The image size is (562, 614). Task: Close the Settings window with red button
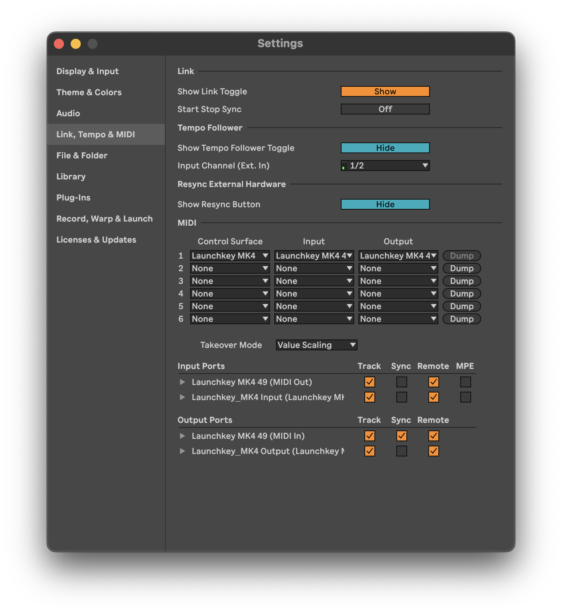(x=59, y=44)
